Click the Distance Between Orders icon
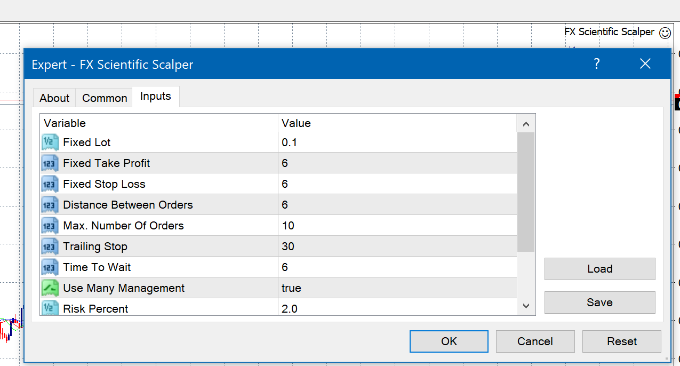 50,205
